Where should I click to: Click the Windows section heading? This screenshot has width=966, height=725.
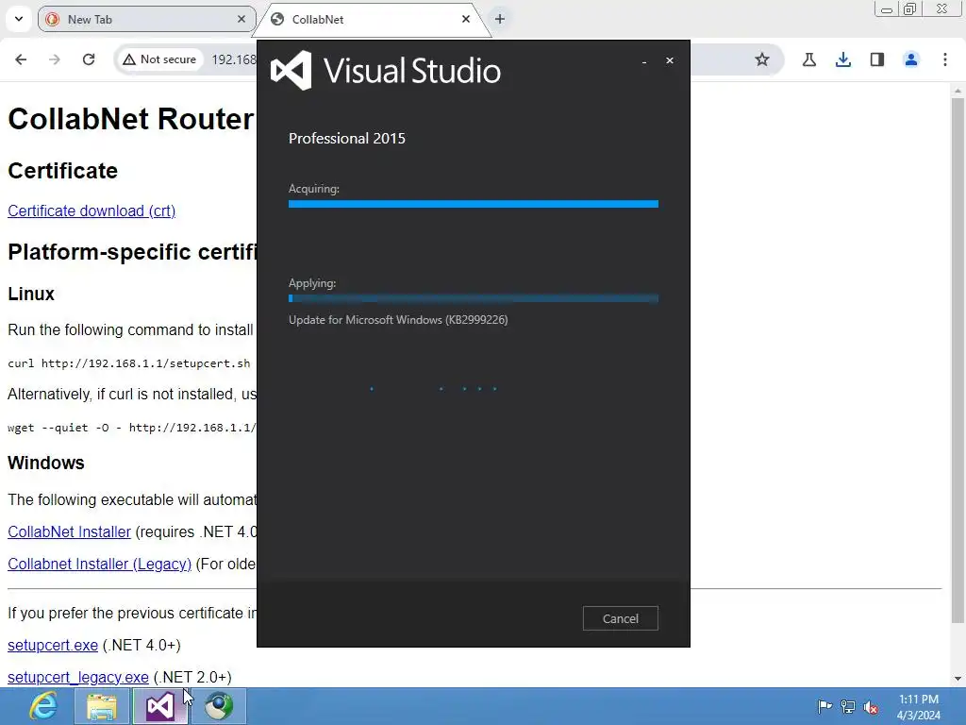point(46,463)
